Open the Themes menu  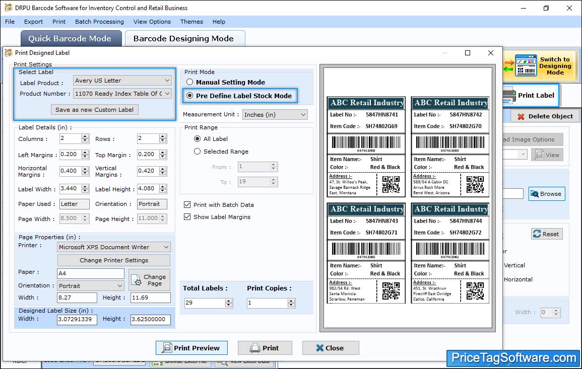191,22
